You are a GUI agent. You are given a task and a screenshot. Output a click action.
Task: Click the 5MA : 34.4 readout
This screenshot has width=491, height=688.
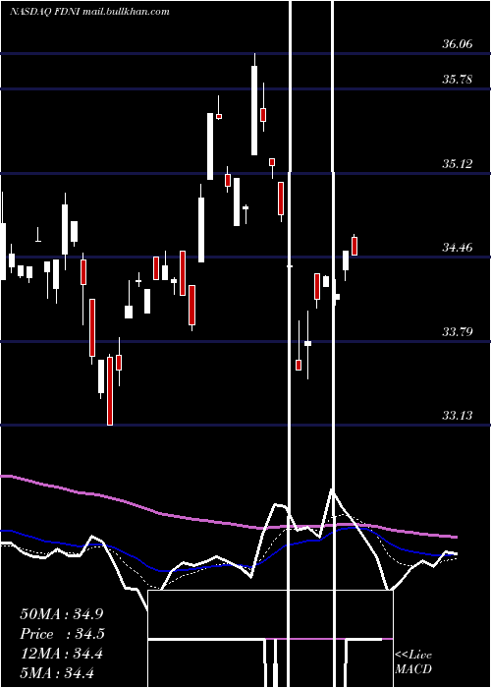coord(57,673)
